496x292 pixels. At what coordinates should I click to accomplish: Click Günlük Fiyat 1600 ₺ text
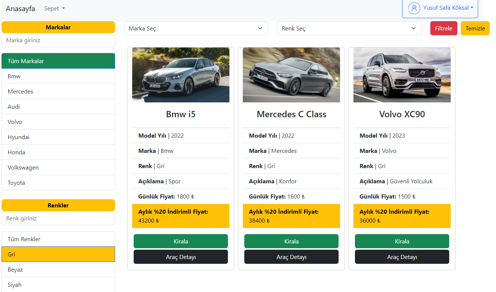(x=277, y=196)
